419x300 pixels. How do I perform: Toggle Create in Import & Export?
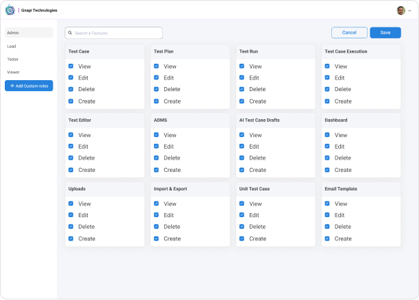156,238
